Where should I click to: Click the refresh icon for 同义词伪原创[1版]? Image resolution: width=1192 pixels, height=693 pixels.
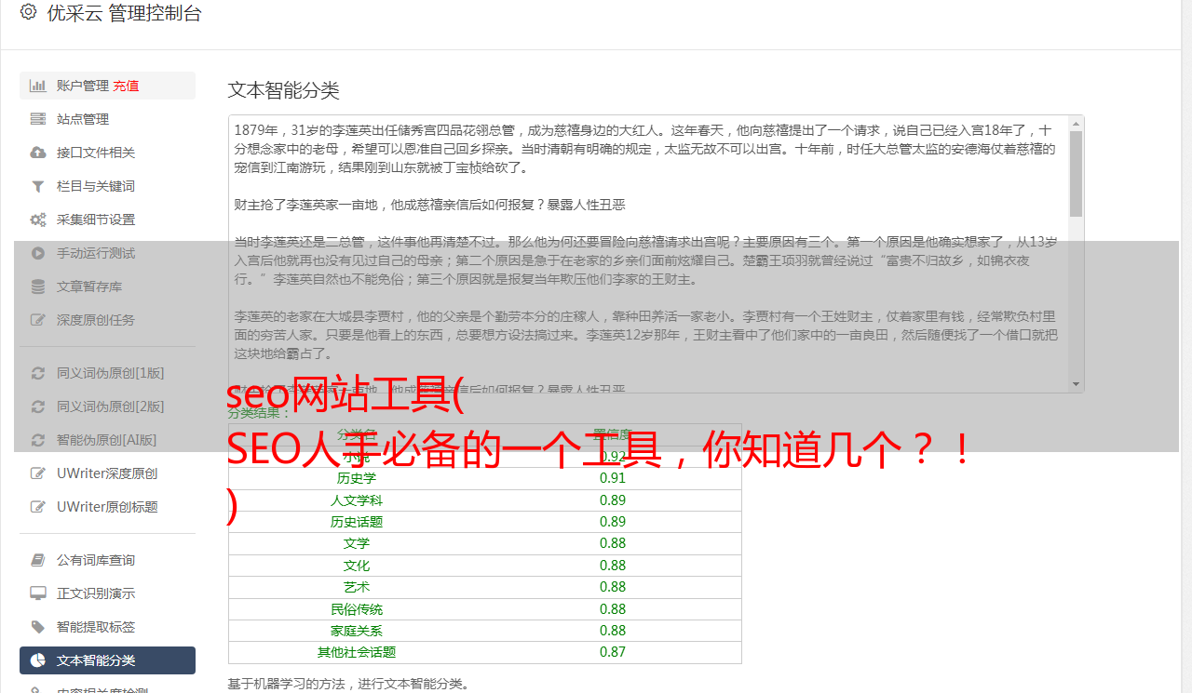[x=38, y=373]
